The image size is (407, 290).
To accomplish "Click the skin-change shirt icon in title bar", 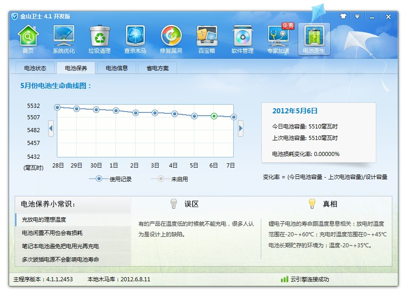I will pyautogui.click(x=343, y=16).
